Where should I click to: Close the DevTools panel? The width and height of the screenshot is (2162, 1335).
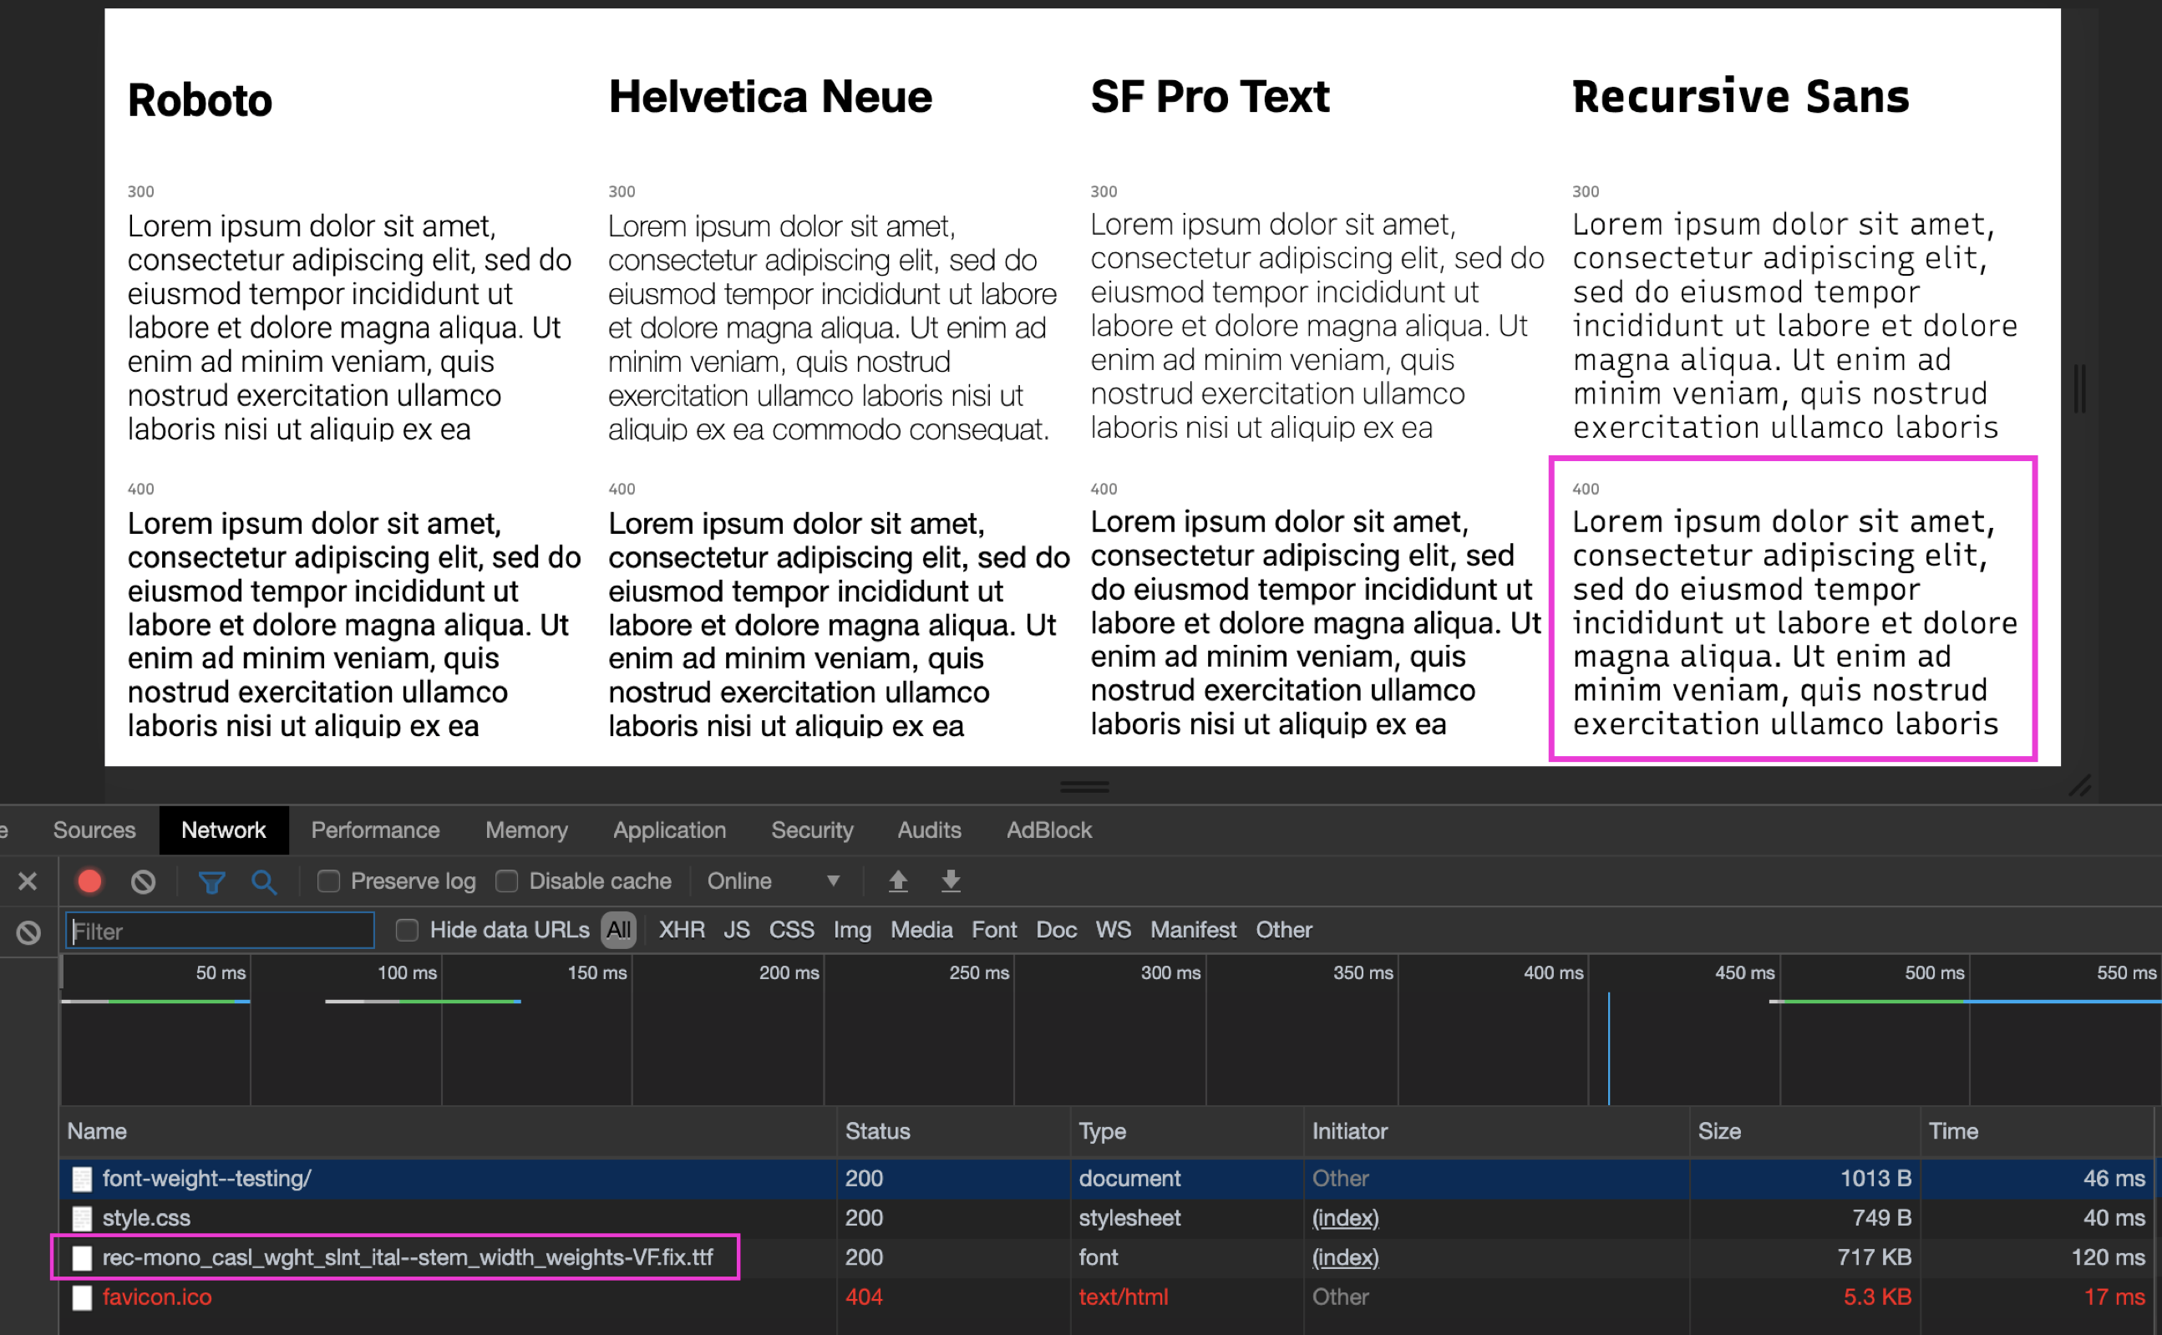point(27,881)
